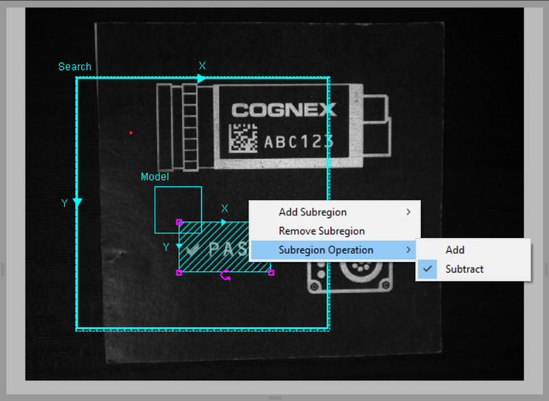Click the red dot marker in image
Viewport: 549px width, 401px height.
point(130,133)
